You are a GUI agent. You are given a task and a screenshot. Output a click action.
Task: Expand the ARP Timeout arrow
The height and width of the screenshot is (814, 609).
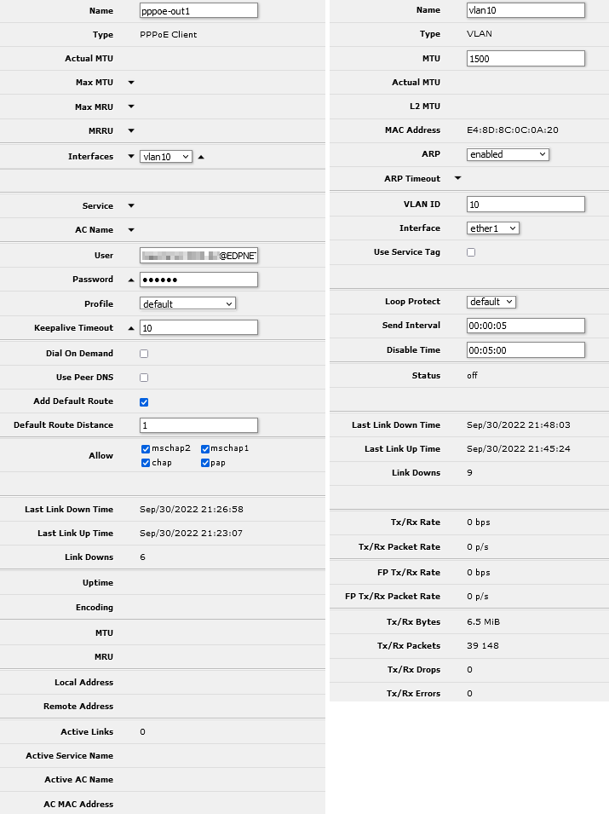pyautogui.click(x=458, y=178)
